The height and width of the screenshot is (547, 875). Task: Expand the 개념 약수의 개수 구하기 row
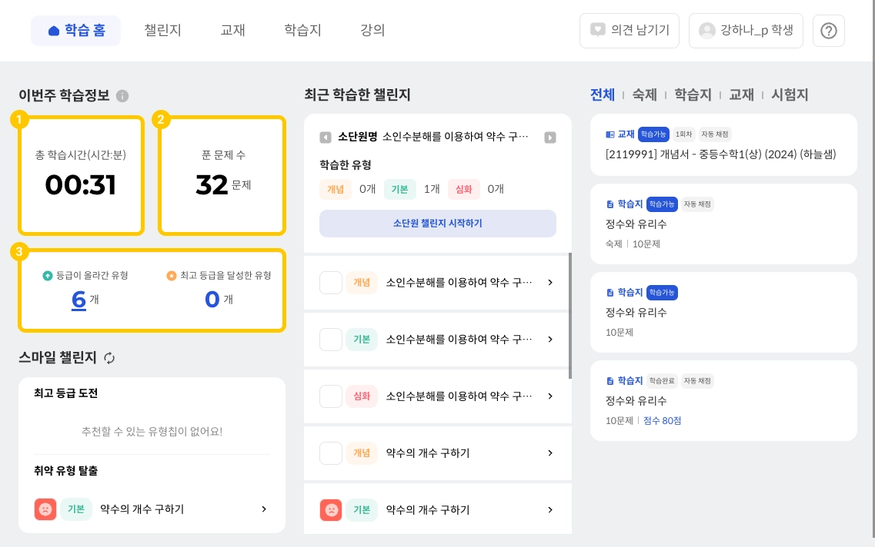(x=550, y=453)
